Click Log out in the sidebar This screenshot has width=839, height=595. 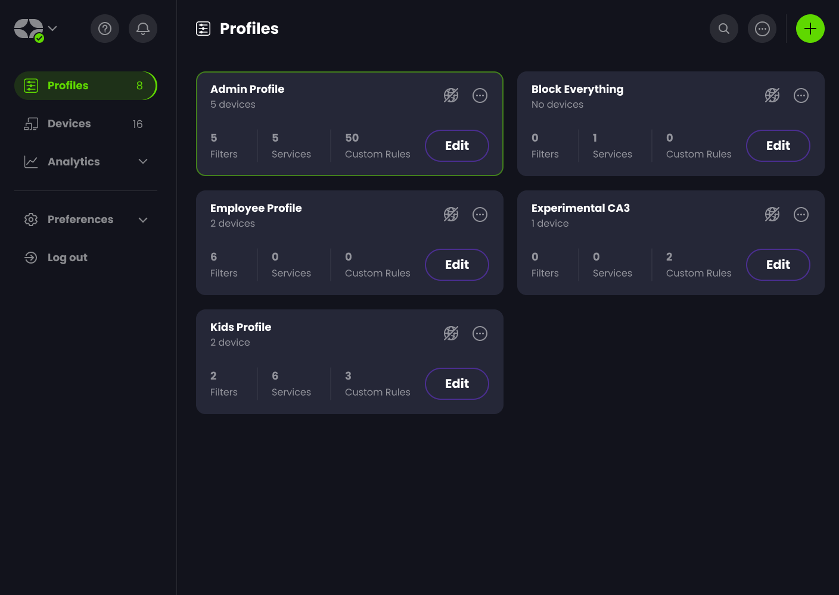pyautogui.click(x=67, y=258)
